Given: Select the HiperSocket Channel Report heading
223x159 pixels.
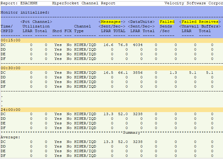Looking at the screenshot, I should click(x=84, y=3).
